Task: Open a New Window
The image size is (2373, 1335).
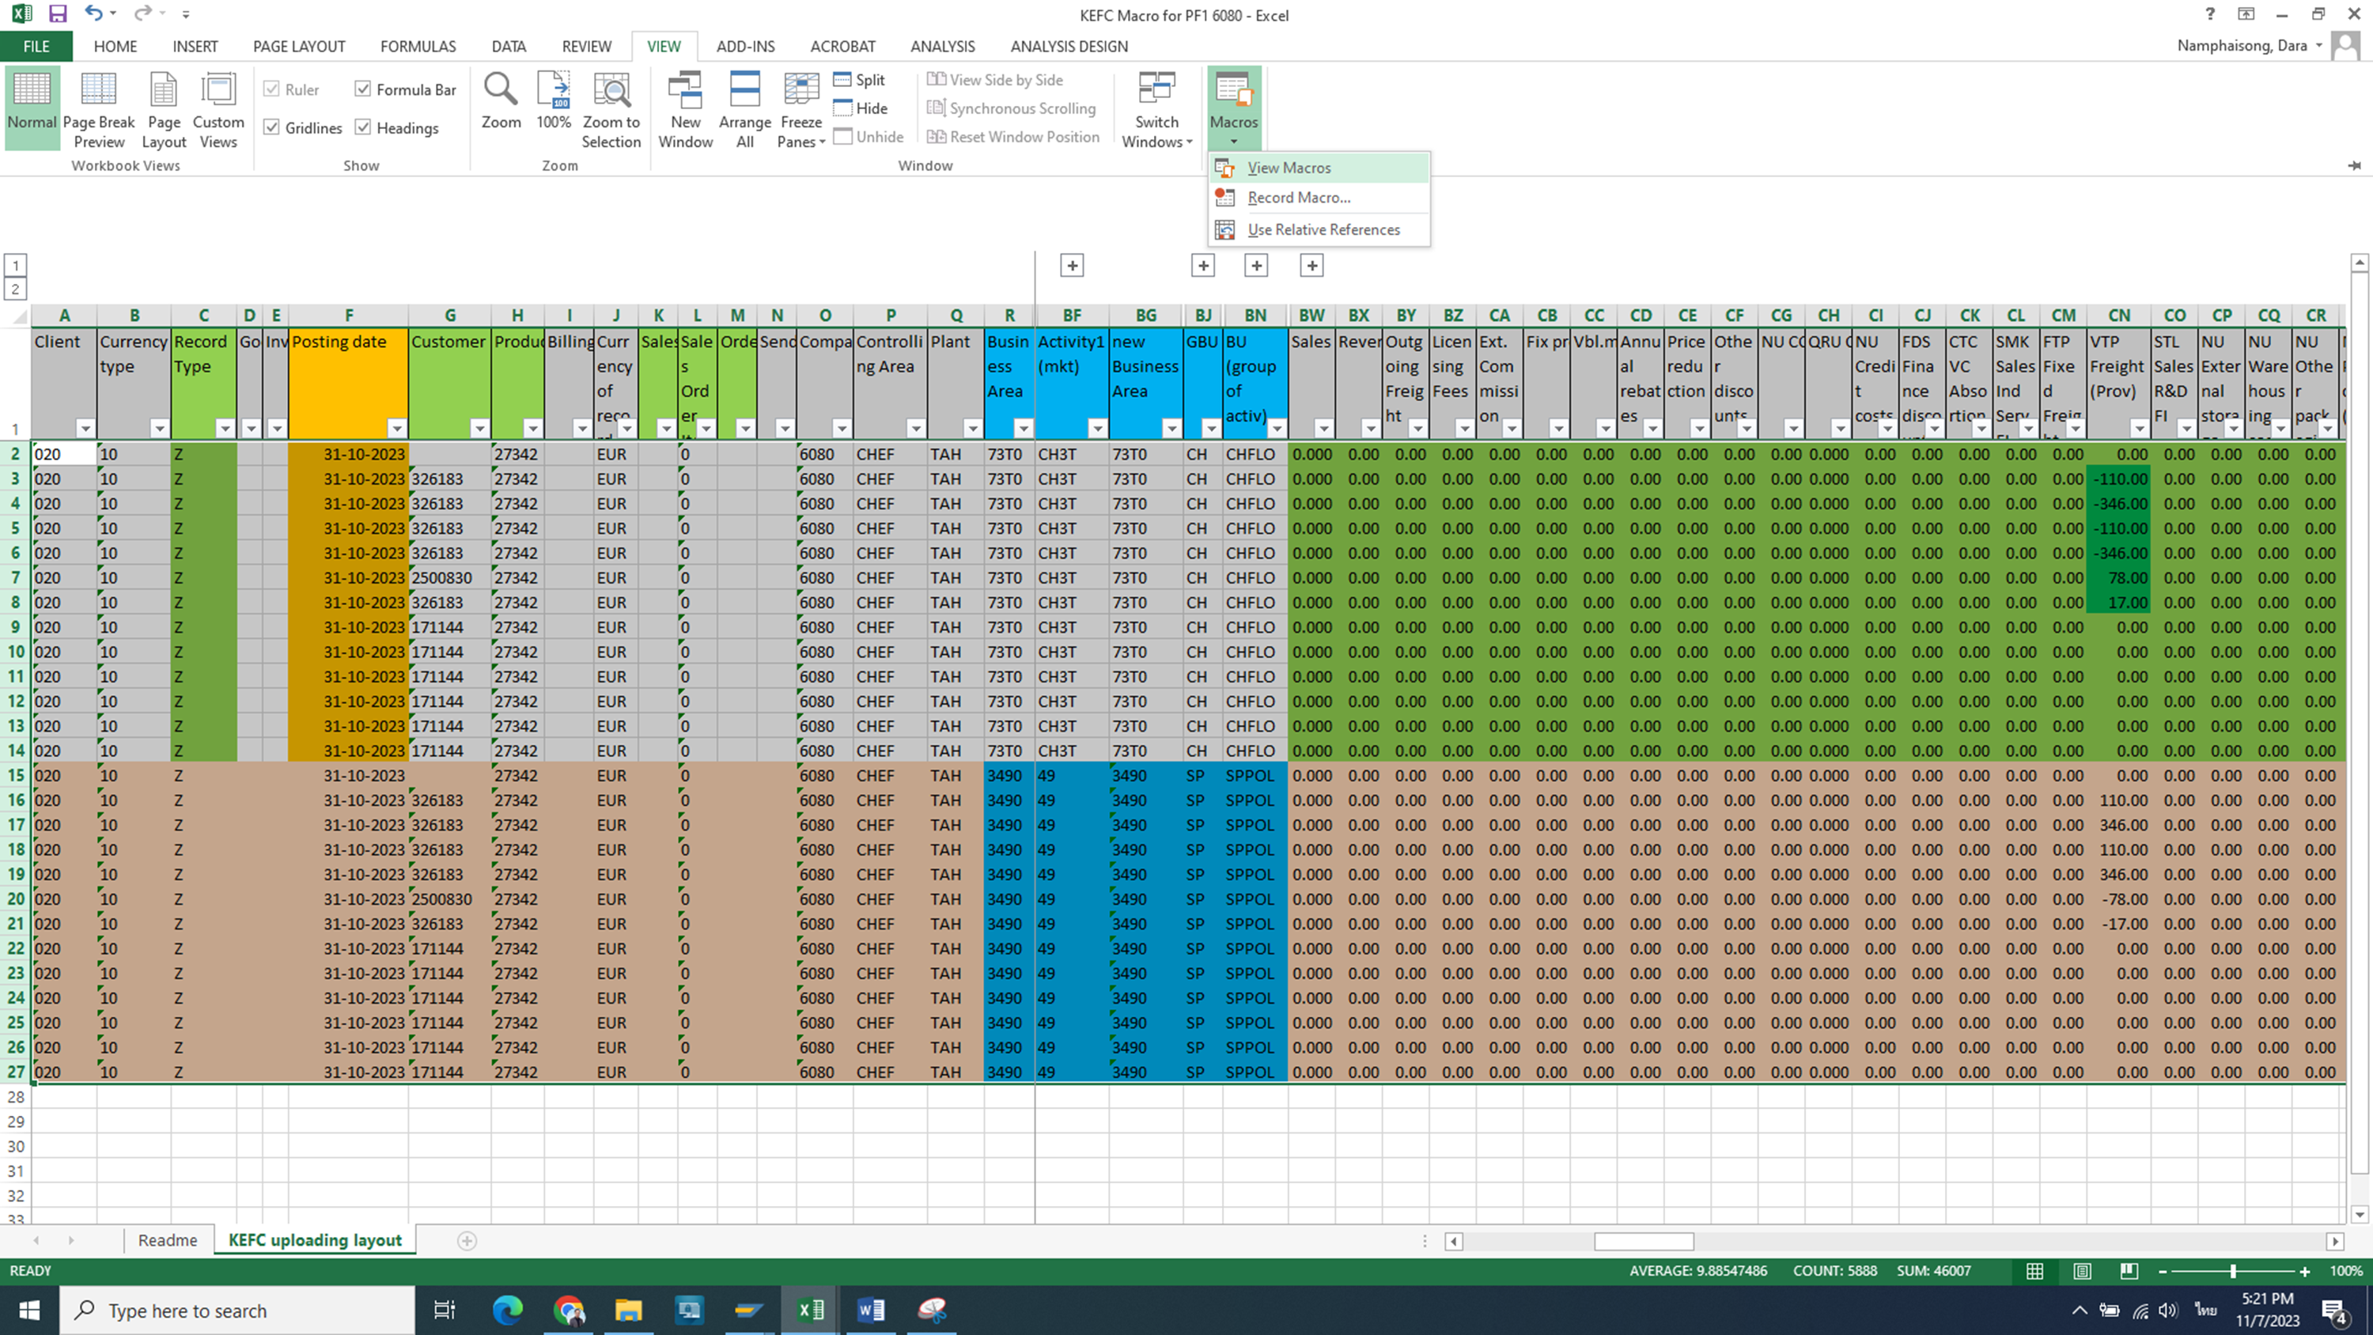Action: pyautogui.click(x=684, y=91)
